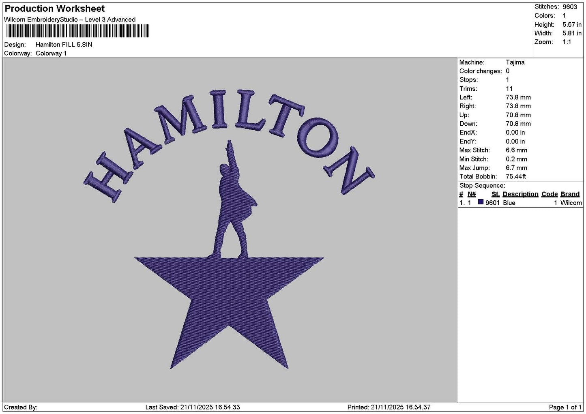
Task: Click the 'Created By:' footer label
Action: [x=21, y=407]
